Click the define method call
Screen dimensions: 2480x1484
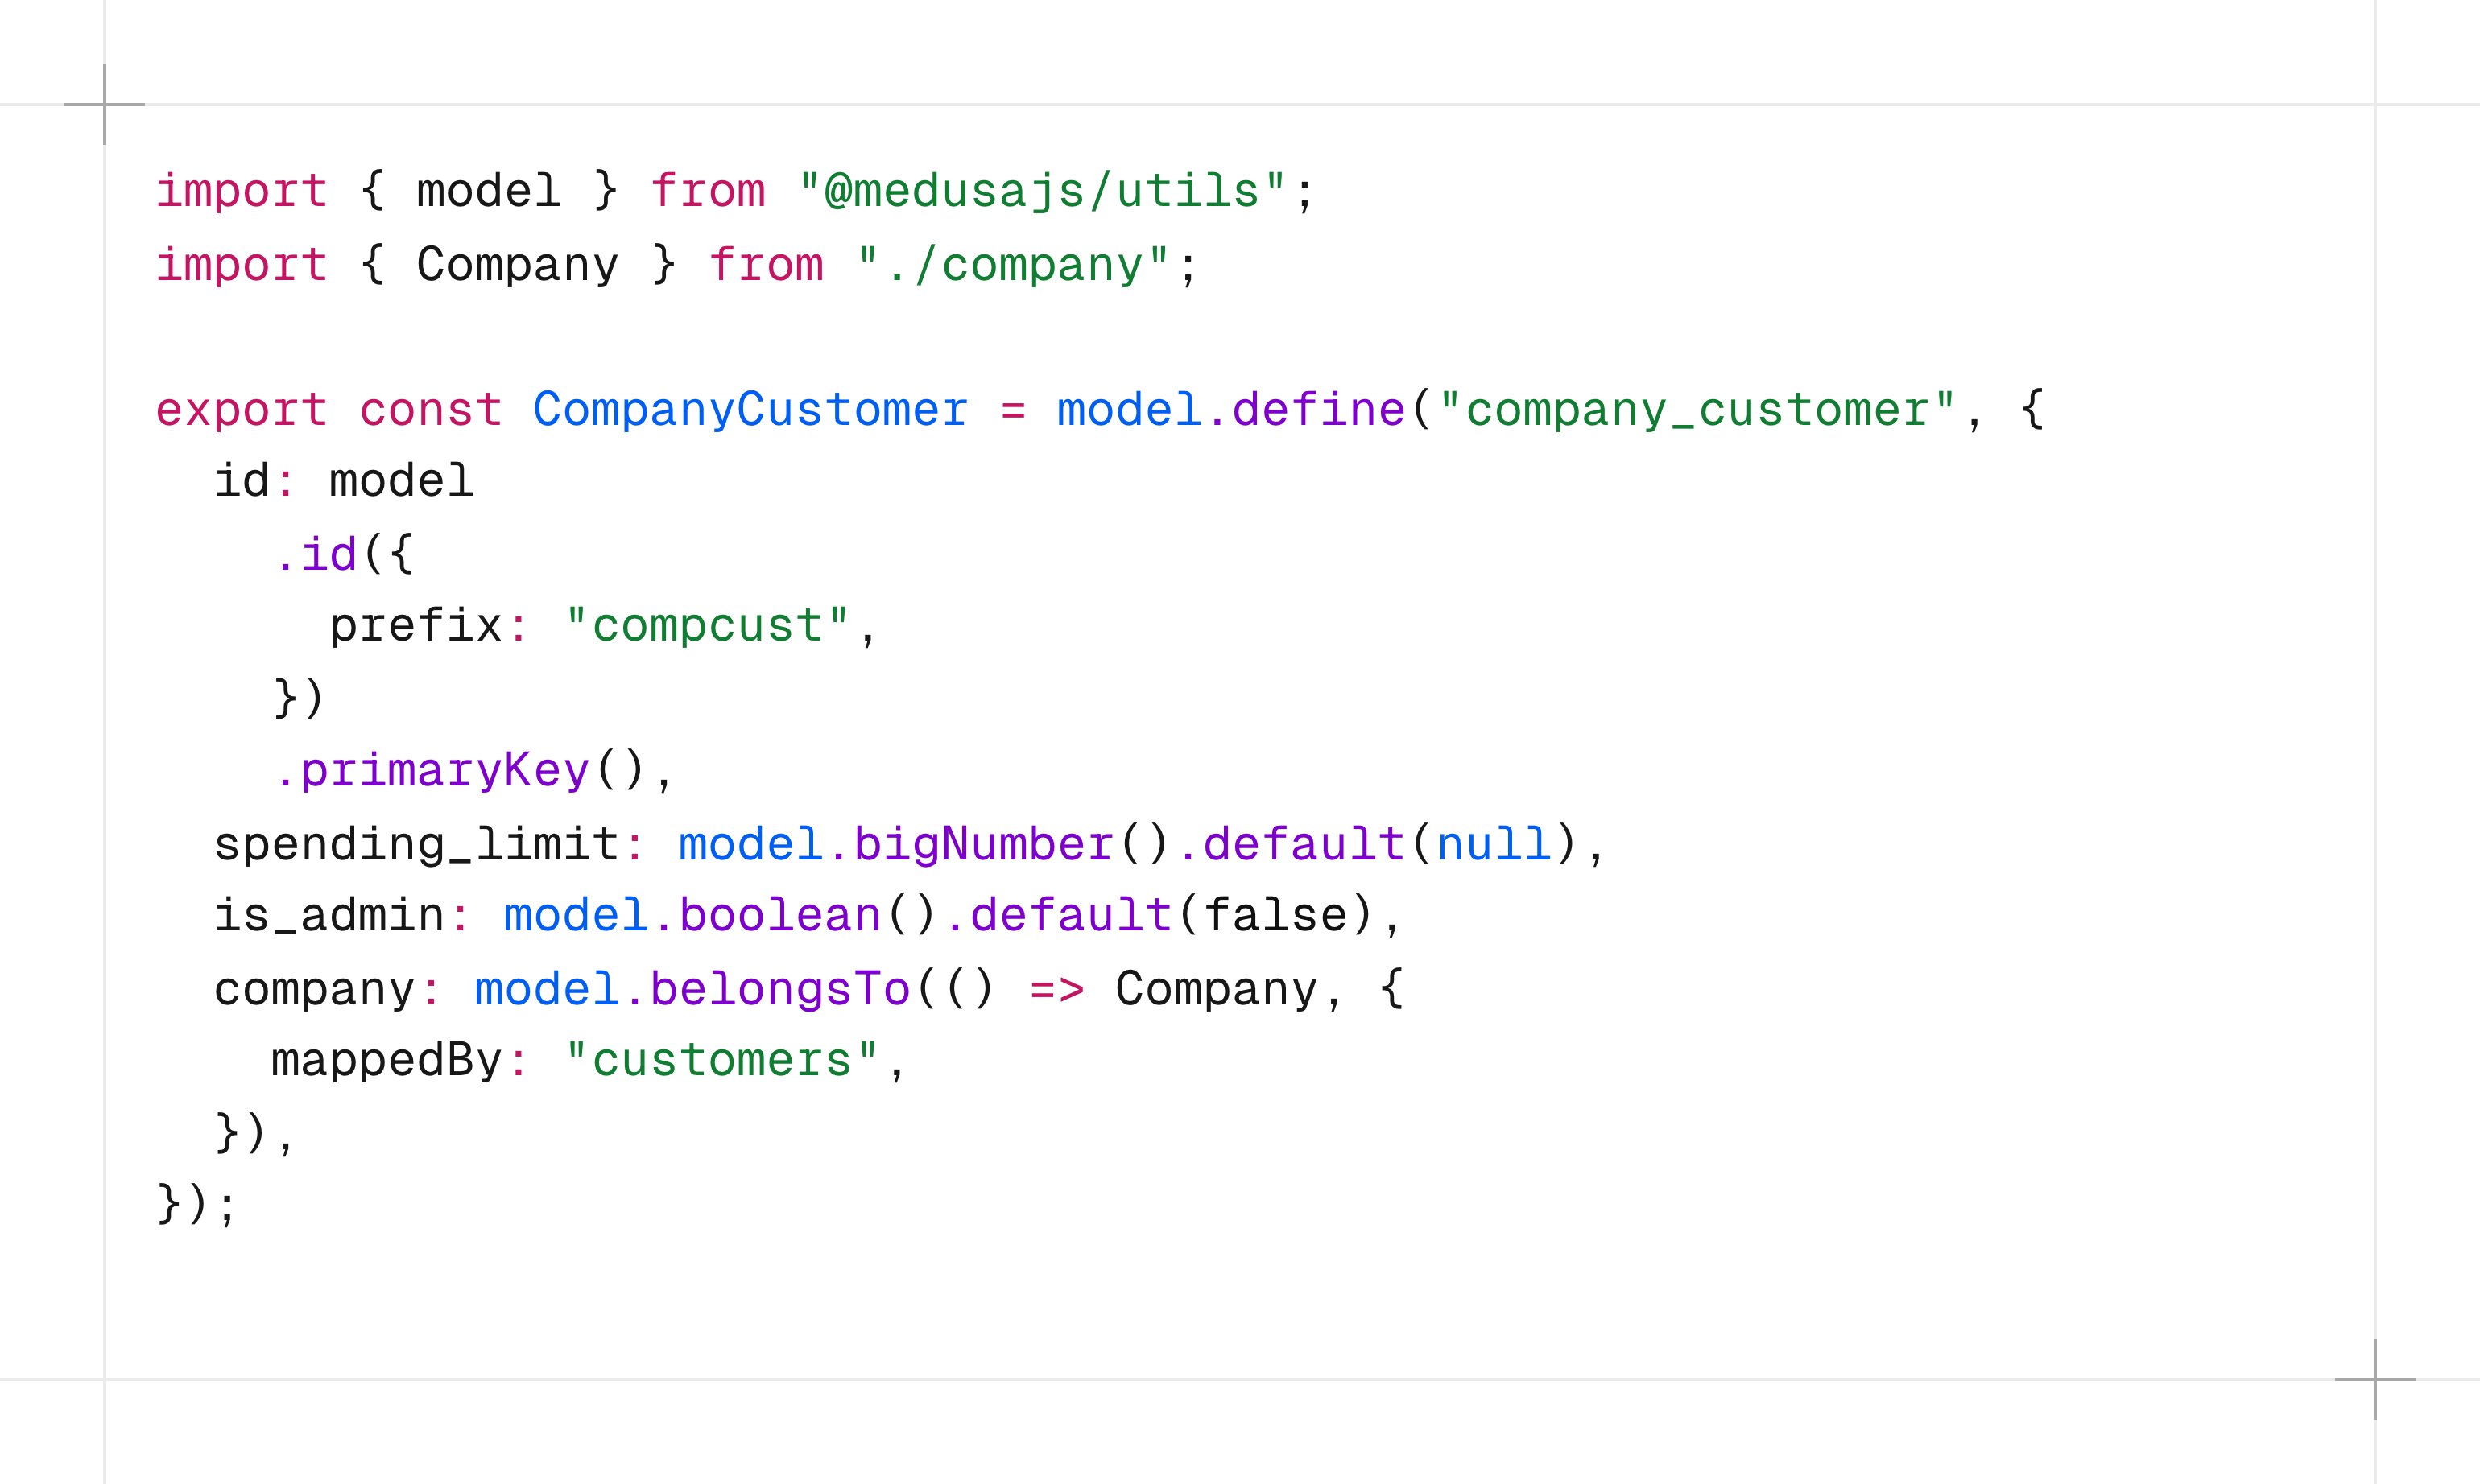point(1319,410)
